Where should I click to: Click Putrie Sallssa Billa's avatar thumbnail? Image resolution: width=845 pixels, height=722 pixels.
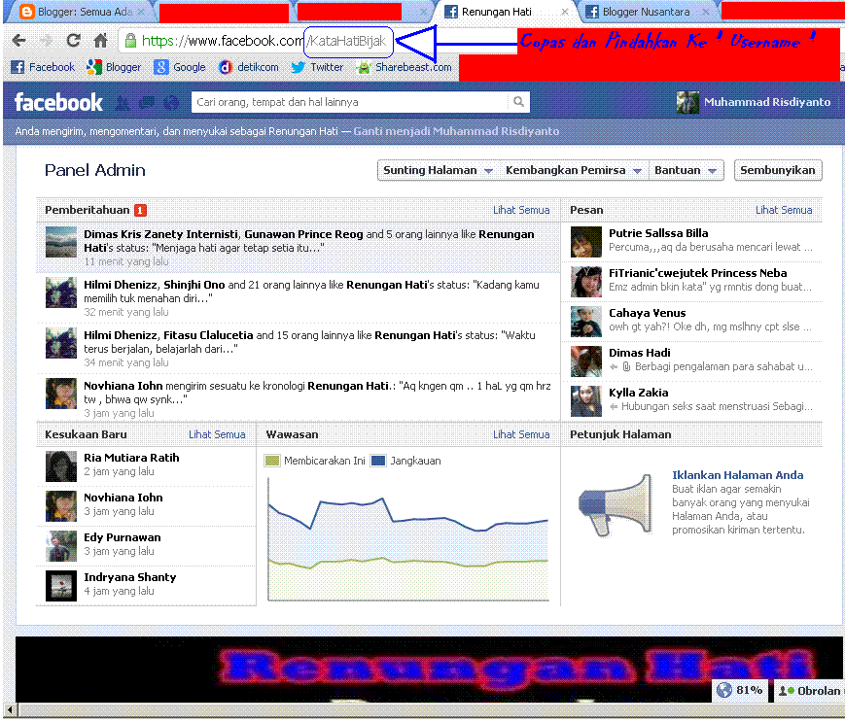[x=585, y=242]
